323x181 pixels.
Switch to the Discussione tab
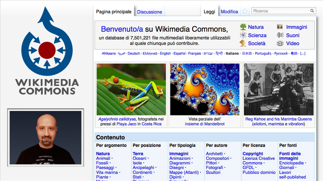(x=149, y=12)
